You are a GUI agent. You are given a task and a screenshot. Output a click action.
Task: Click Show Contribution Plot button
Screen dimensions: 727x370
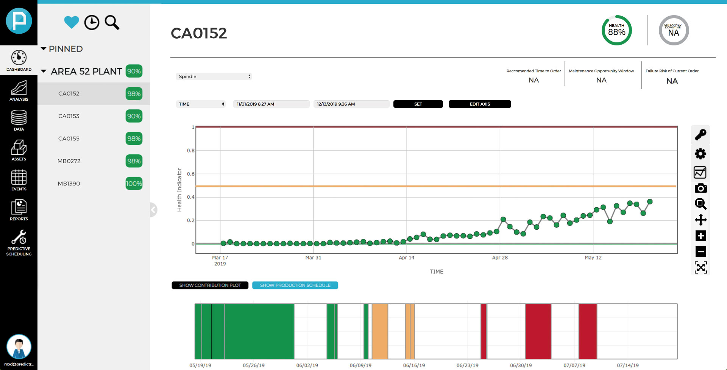click(x=210, y=285)
